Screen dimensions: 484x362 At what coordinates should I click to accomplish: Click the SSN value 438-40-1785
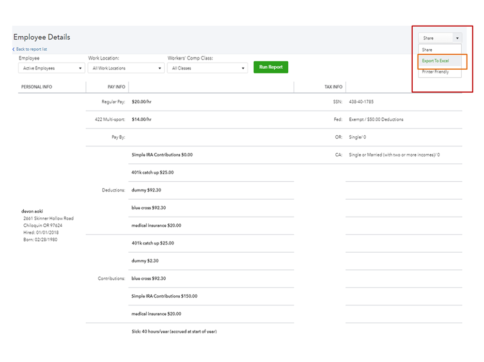361,102
